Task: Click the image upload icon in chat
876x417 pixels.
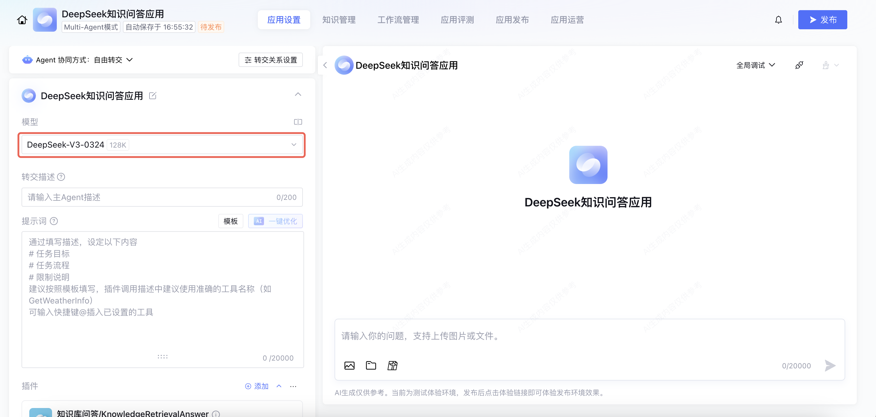Action: coord(349,366)
